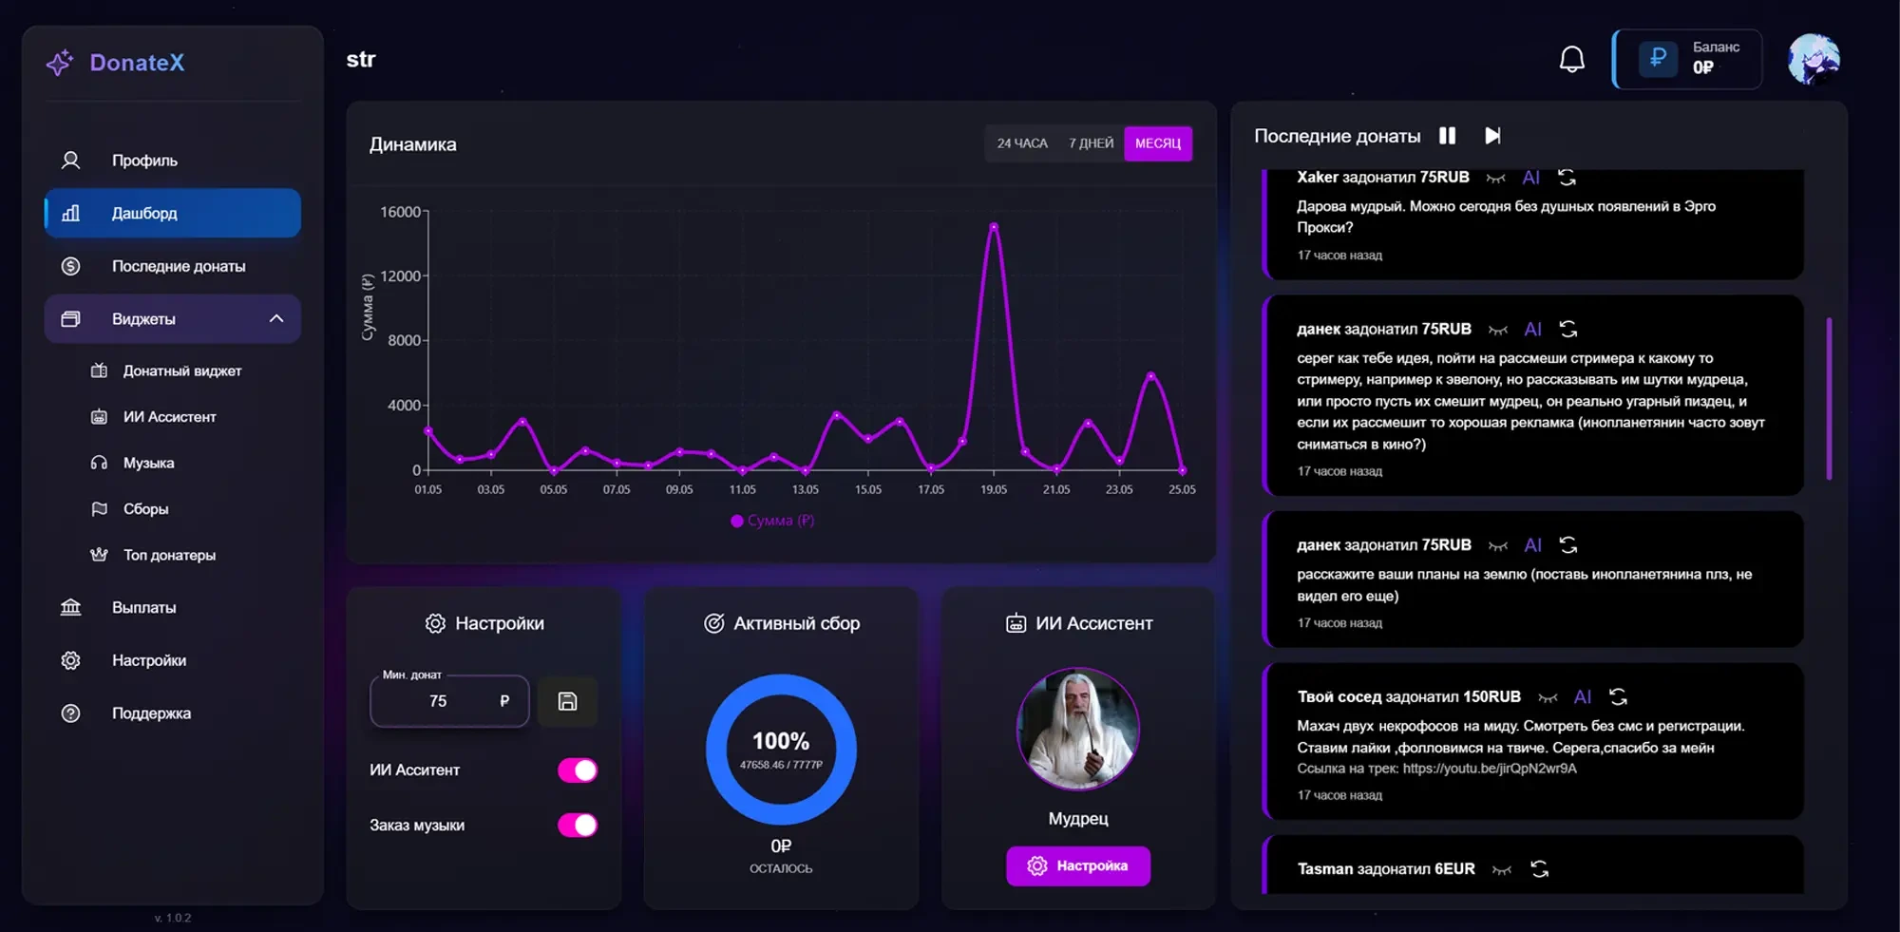Replay данек's donation about 'планы на землю'
This screenshot has width=1900, height=932.
point(1568,545)
